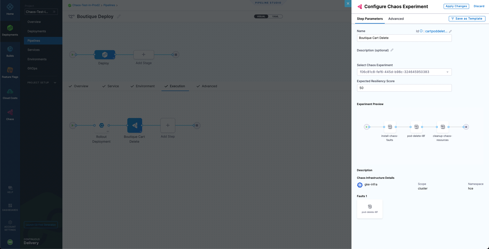
Task: Click Apply Changes button
Action: pos(456,6)
